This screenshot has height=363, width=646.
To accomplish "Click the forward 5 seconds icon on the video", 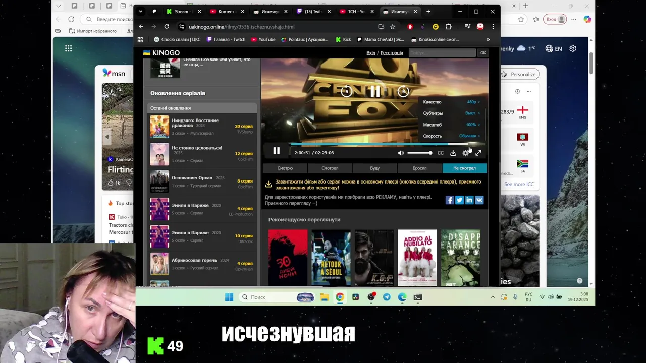I will [x=403, y=91].
